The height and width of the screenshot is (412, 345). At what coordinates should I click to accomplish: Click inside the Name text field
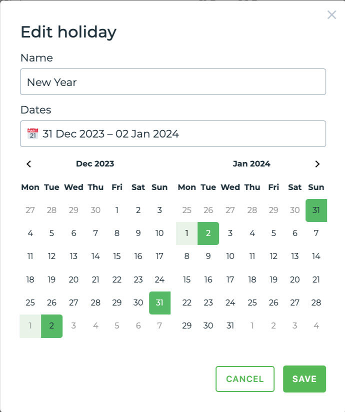click(172, 82)
